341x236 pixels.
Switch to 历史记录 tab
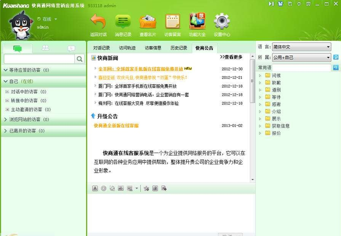[179, 48]
